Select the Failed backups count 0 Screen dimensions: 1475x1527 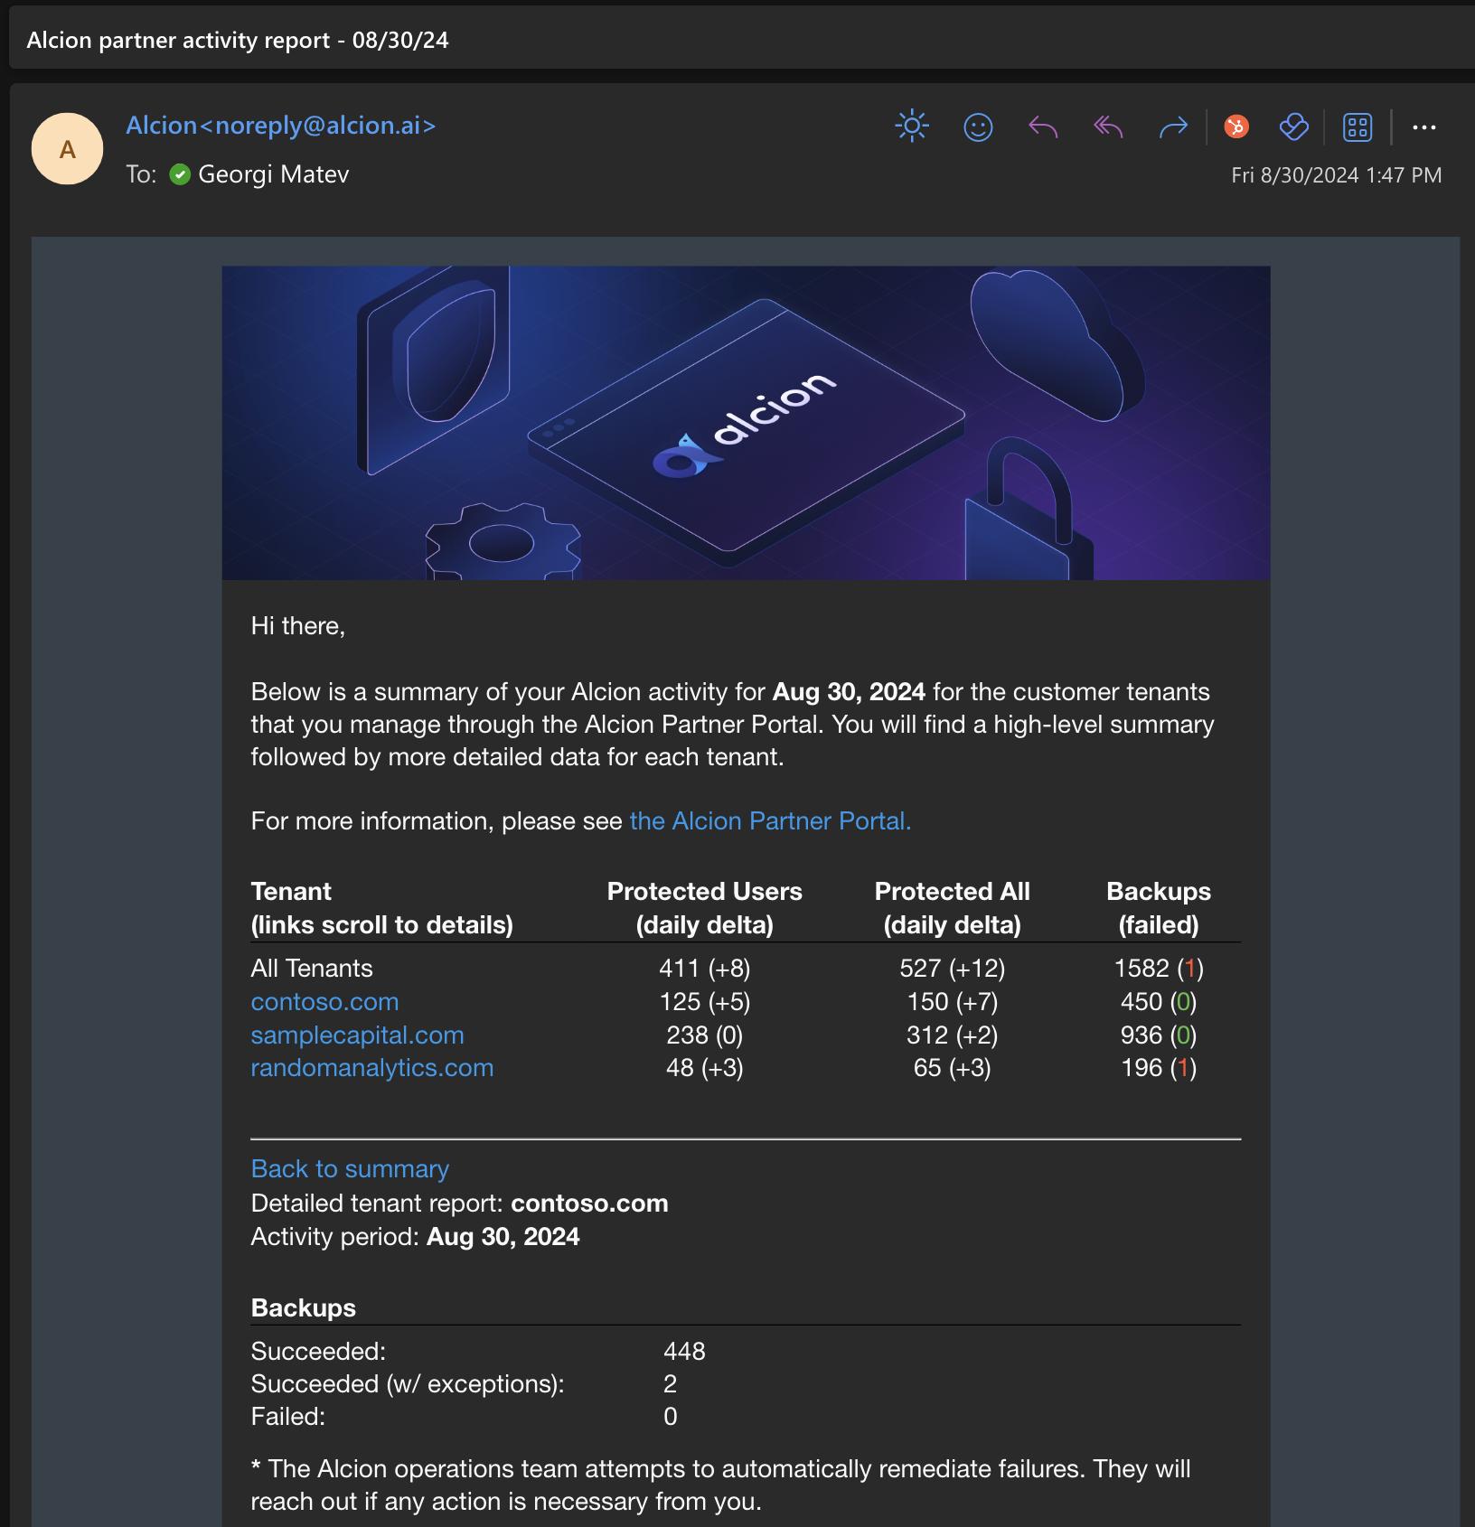pyautogui.click(x=670, y=1416)
